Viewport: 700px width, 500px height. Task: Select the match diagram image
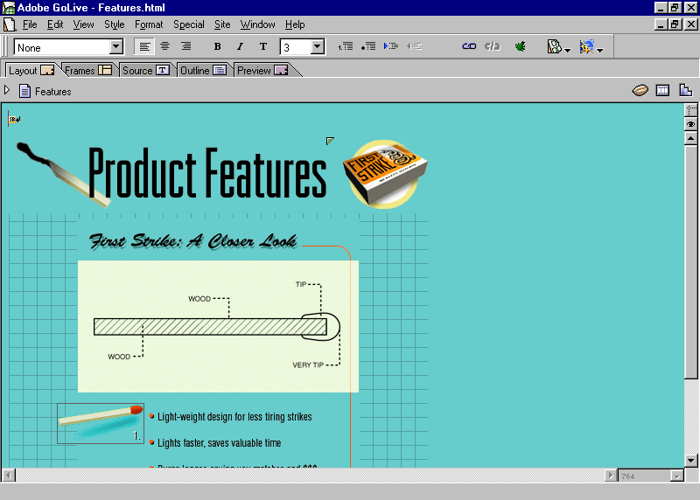218,327
